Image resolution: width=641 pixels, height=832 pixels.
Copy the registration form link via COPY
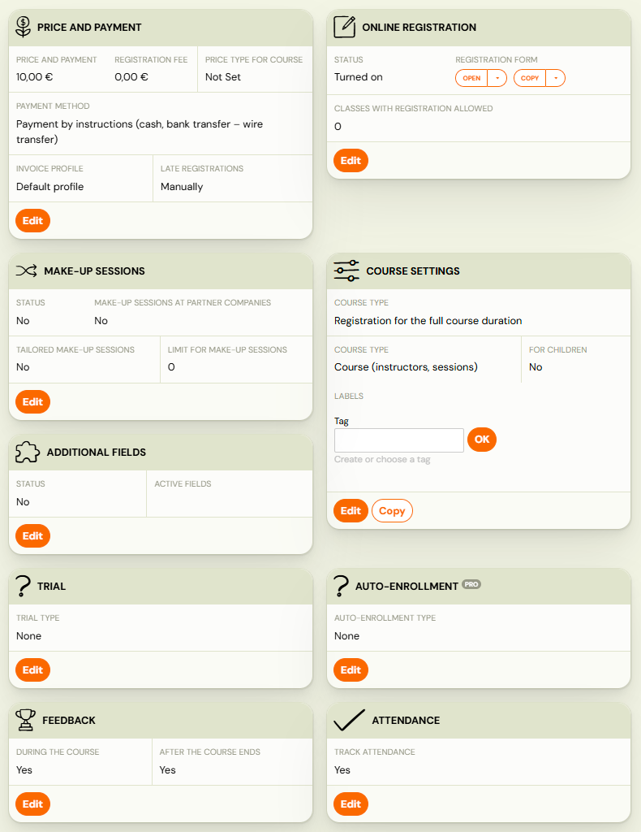tap(530, 78)
